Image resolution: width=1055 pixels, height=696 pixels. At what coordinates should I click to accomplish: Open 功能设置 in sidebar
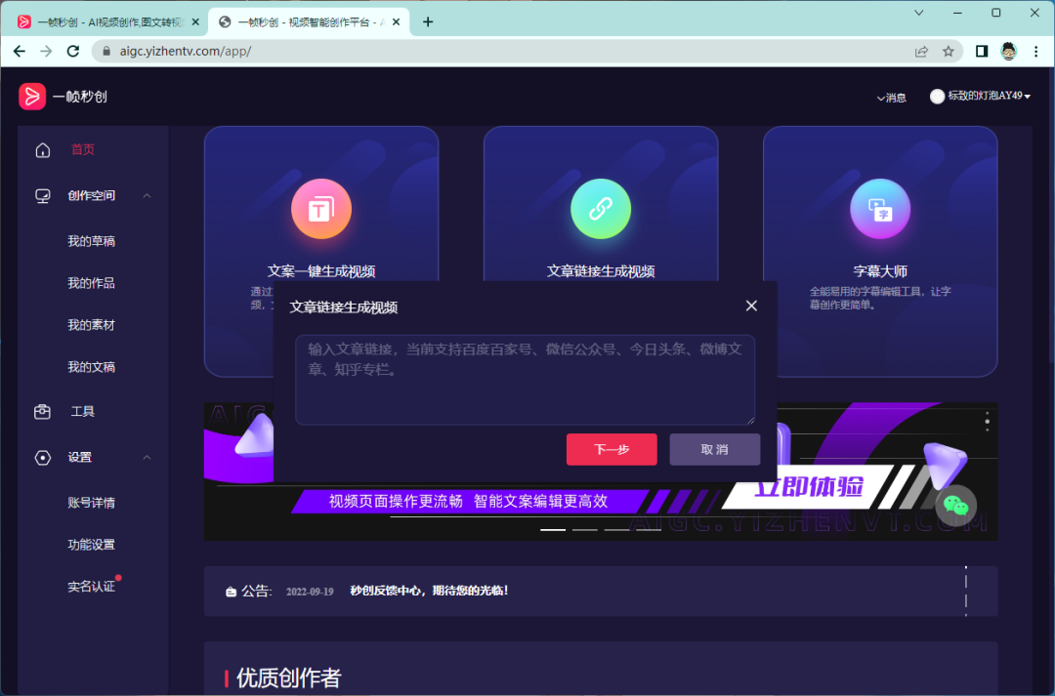coord(91,545)
